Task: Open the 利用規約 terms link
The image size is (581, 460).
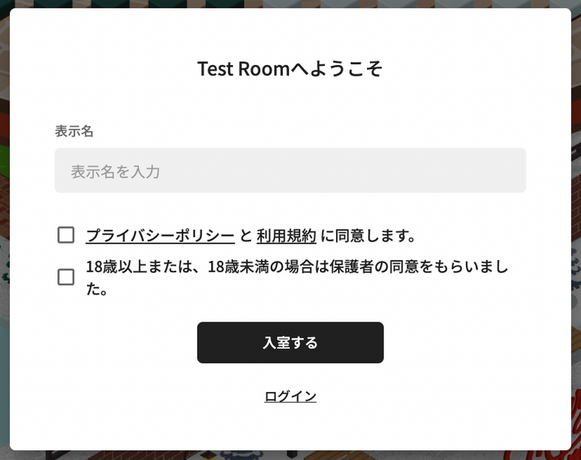Action: [x=287, y=236]
